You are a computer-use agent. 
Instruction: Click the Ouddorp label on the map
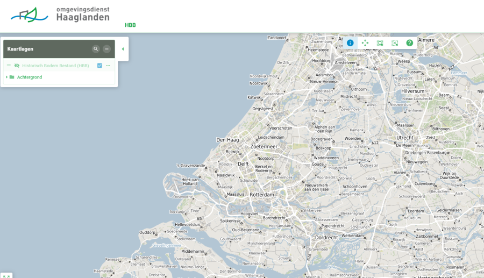(147, 232)
